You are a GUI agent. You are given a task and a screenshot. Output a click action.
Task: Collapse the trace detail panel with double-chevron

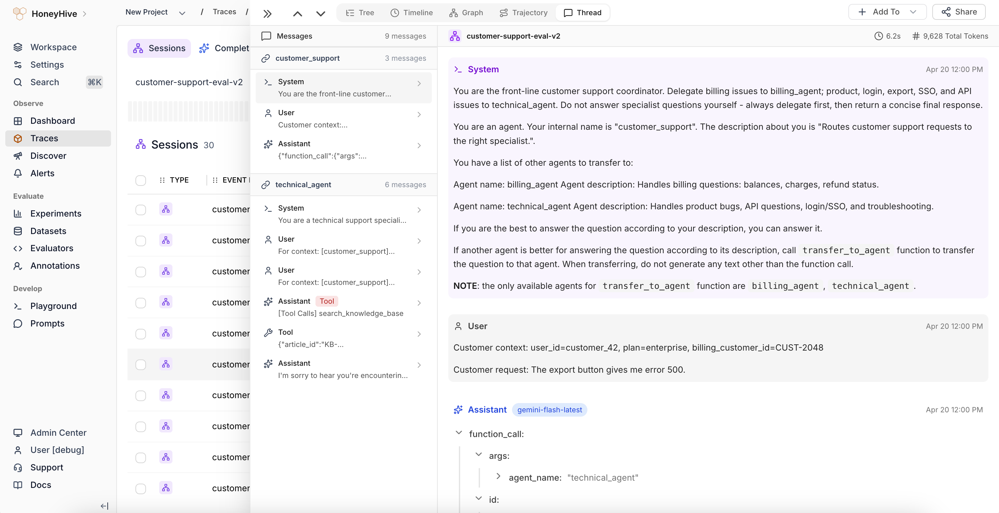(x=267, y=14)
